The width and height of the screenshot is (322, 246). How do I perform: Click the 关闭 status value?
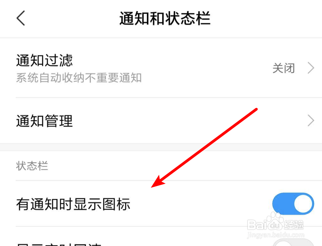pos(284,68)
